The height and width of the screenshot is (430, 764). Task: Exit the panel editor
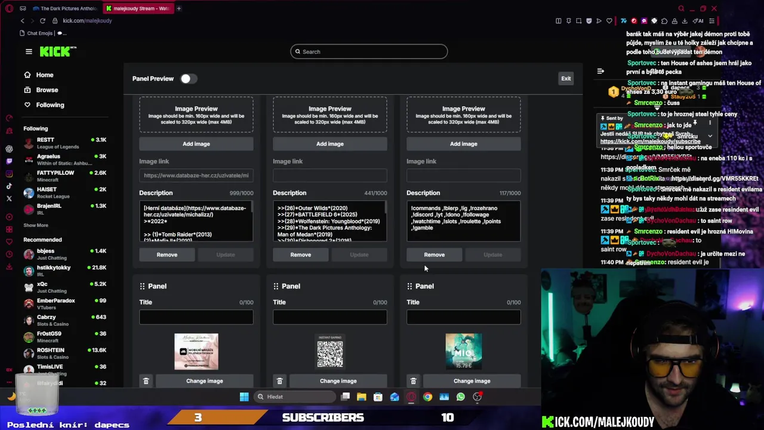(566, 78)
